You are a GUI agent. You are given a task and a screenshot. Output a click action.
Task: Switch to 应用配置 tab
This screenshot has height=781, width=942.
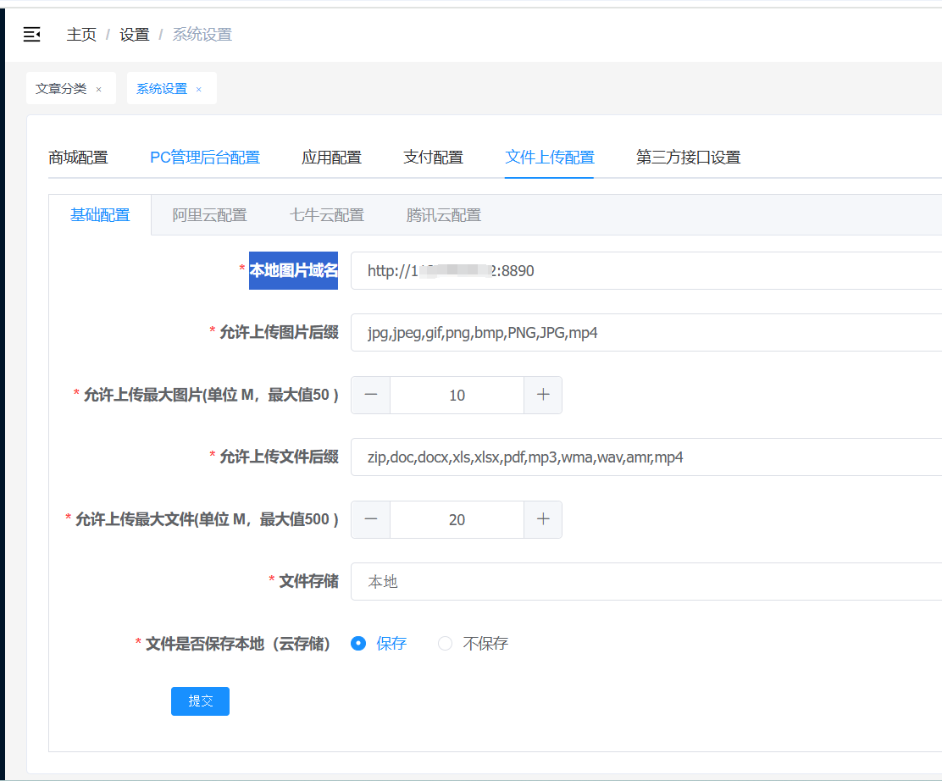click(331, 158)
